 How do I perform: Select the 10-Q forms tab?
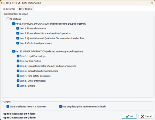coord(25,9)
